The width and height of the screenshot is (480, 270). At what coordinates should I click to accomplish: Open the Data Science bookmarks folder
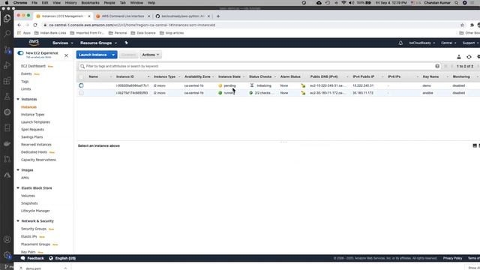143,33
